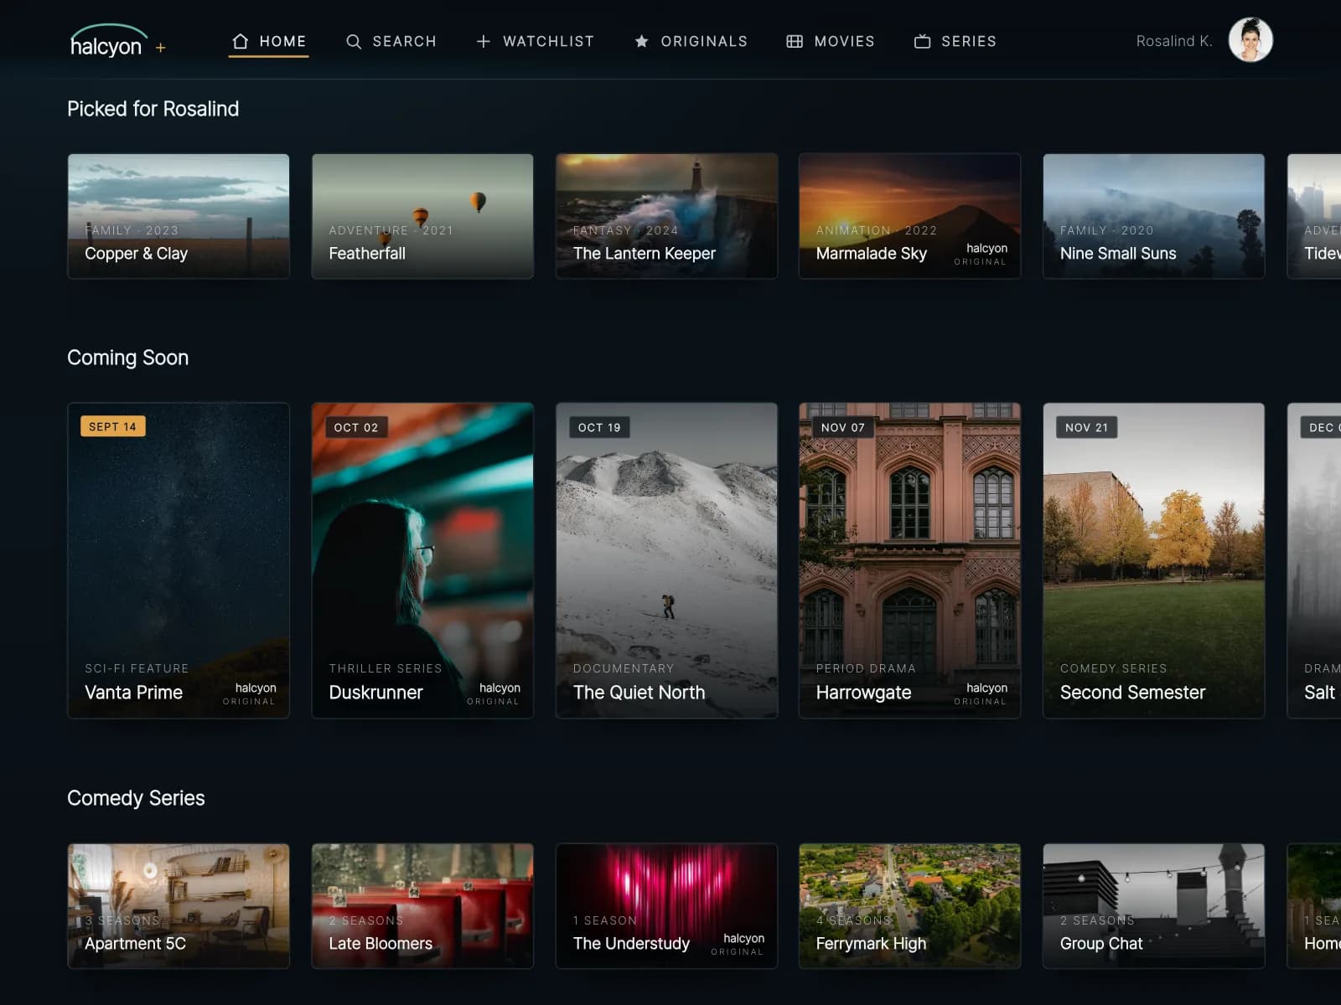Open Apartment 5C series card

[x=179, y=906]
